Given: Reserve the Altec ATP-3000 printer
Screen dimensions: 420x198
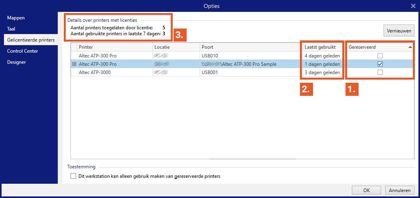Looking at the screenshot, I should point(380,72).
